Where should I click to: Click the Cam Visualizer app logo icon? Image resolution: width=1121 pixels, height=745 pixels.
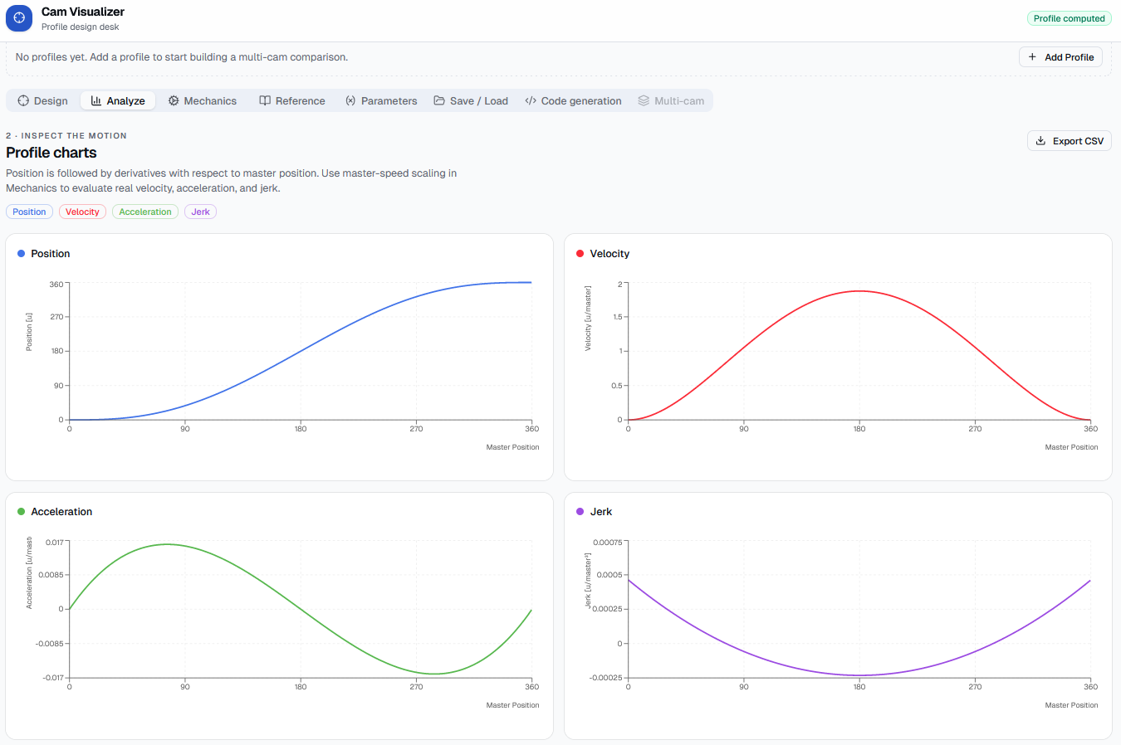tap(19, 18)
